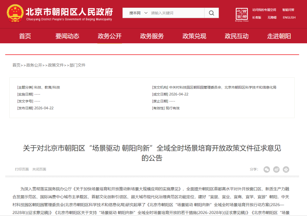
Task: Click the article title heading
Action: [x=152, y=153]
